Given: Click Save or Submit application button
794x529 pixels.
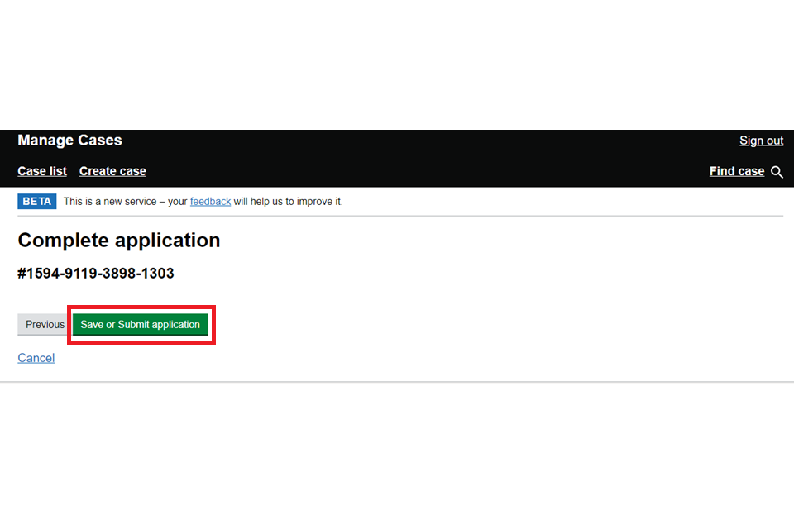Looking at the screenshot, I should (x=140, y=324).
